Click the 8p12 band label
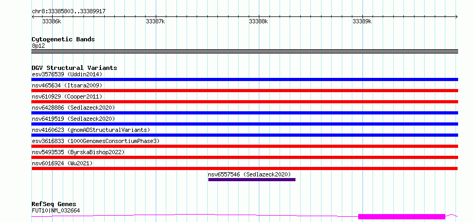 coord(38,46)
